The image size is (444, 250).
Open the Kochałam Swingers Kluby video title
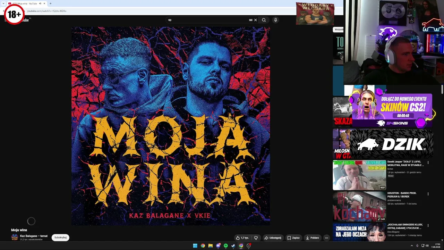coord(404,226)
